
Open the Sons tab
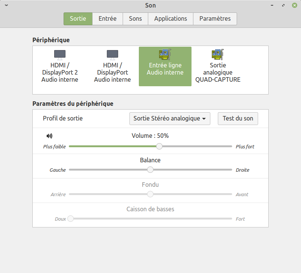[x=135, y=18]
